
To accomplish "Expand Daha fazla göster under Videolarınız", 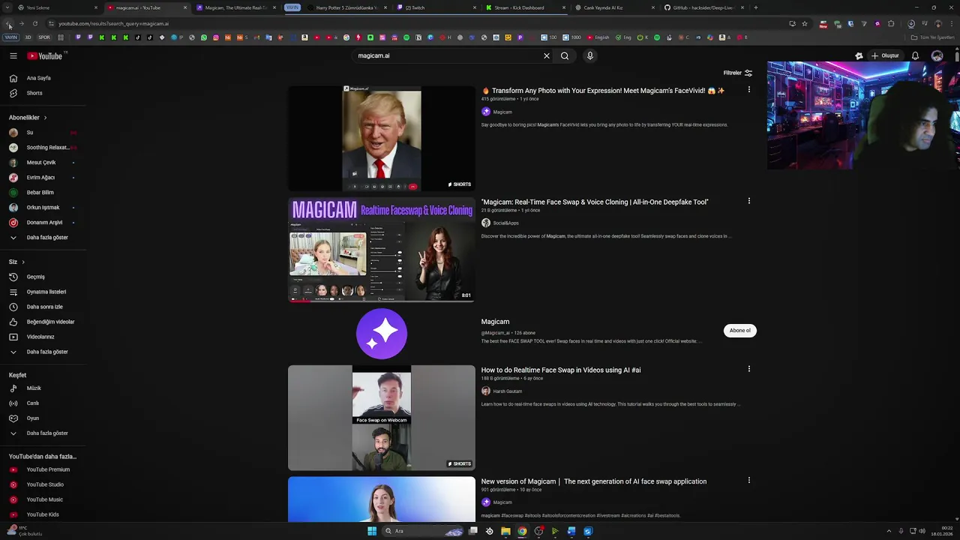I will tap(47, 352).
